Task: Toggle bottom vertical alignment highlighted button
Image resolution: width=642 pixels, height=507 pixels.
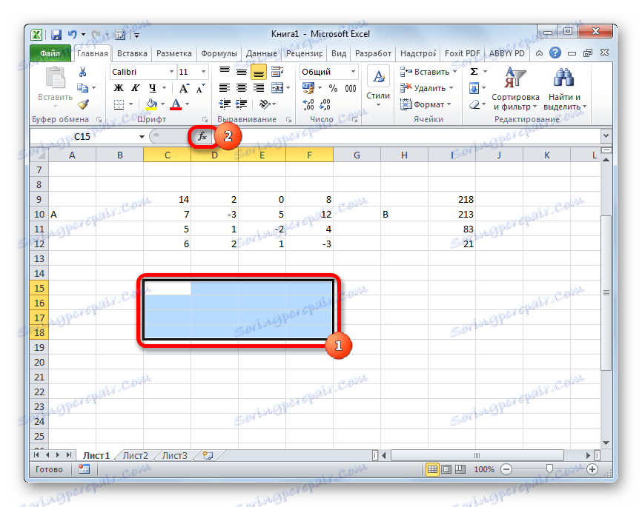Action: tap(259, 72)
